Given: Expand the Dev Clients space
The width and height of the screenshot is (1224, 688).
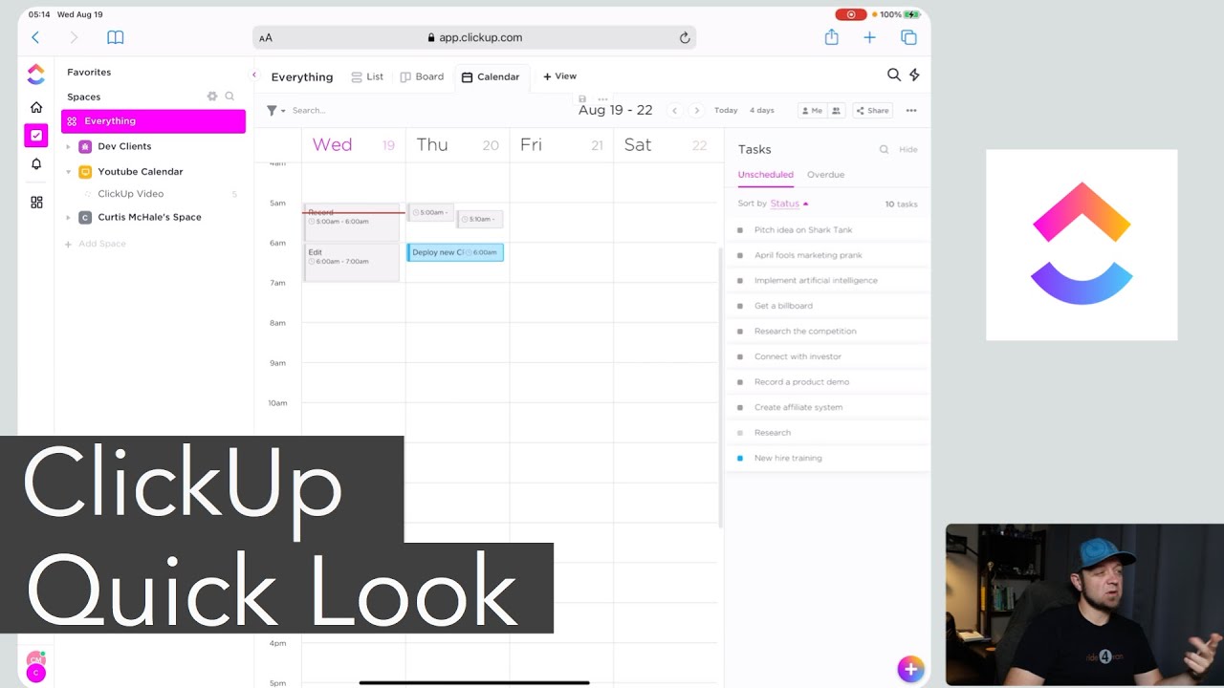Looking at the screenshot, I should (x=67, y=148).
